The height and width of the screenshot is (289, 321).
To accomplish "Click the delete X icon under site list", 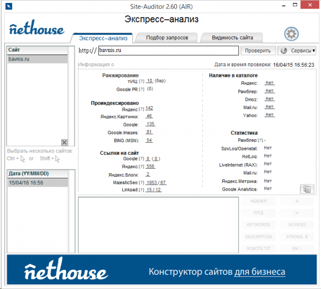I will tap(64, 142).
